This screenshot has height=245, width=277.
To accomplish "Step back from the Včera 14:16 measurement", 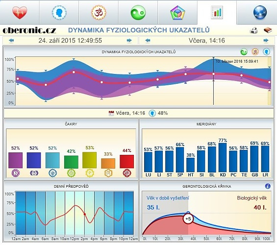I will 148,41.
